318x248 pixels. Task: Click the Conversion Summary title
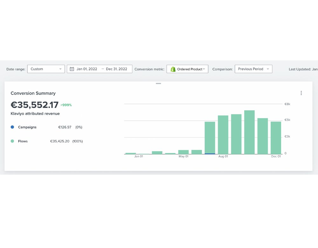[33, 93]
